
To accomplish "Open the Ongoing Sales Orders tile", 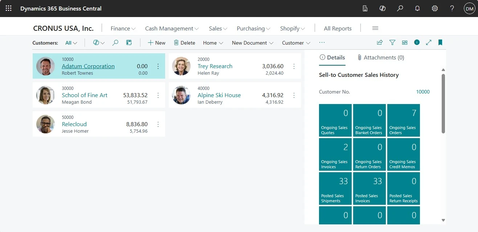I will coord(404,120).
